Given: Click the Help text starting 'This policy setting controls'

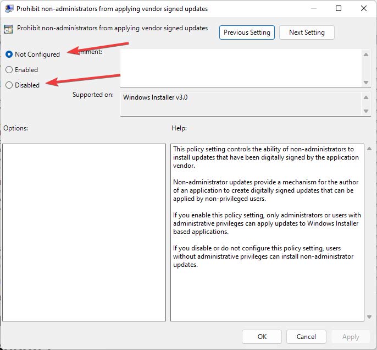Looking at the screenshot, I should tap(265, 157).
